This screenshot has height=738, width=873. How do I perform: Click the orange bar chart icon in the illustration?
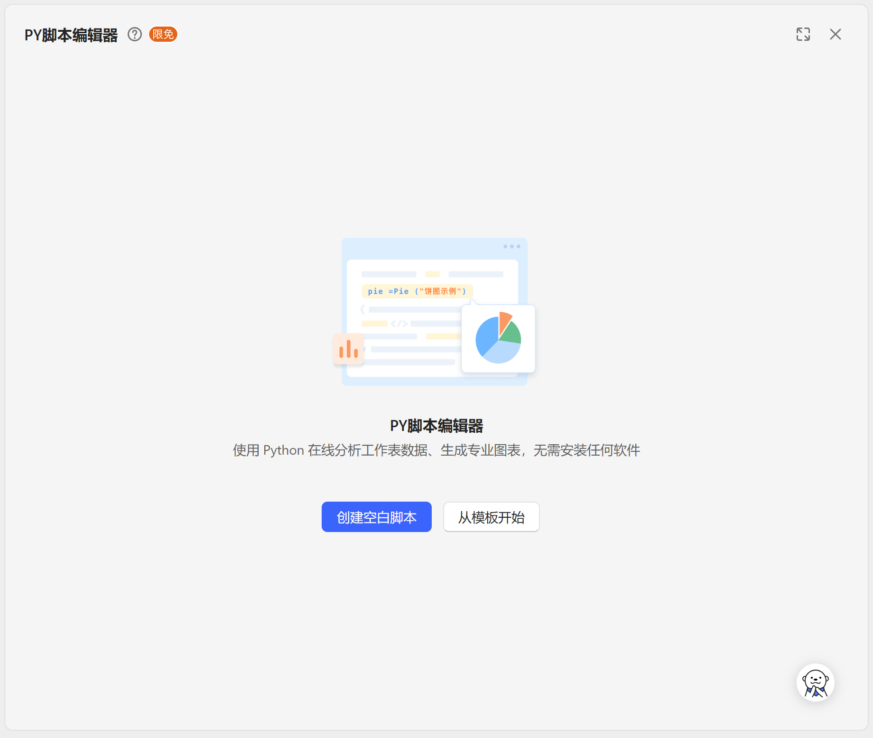pyautogui.click(x=348, y=349)
